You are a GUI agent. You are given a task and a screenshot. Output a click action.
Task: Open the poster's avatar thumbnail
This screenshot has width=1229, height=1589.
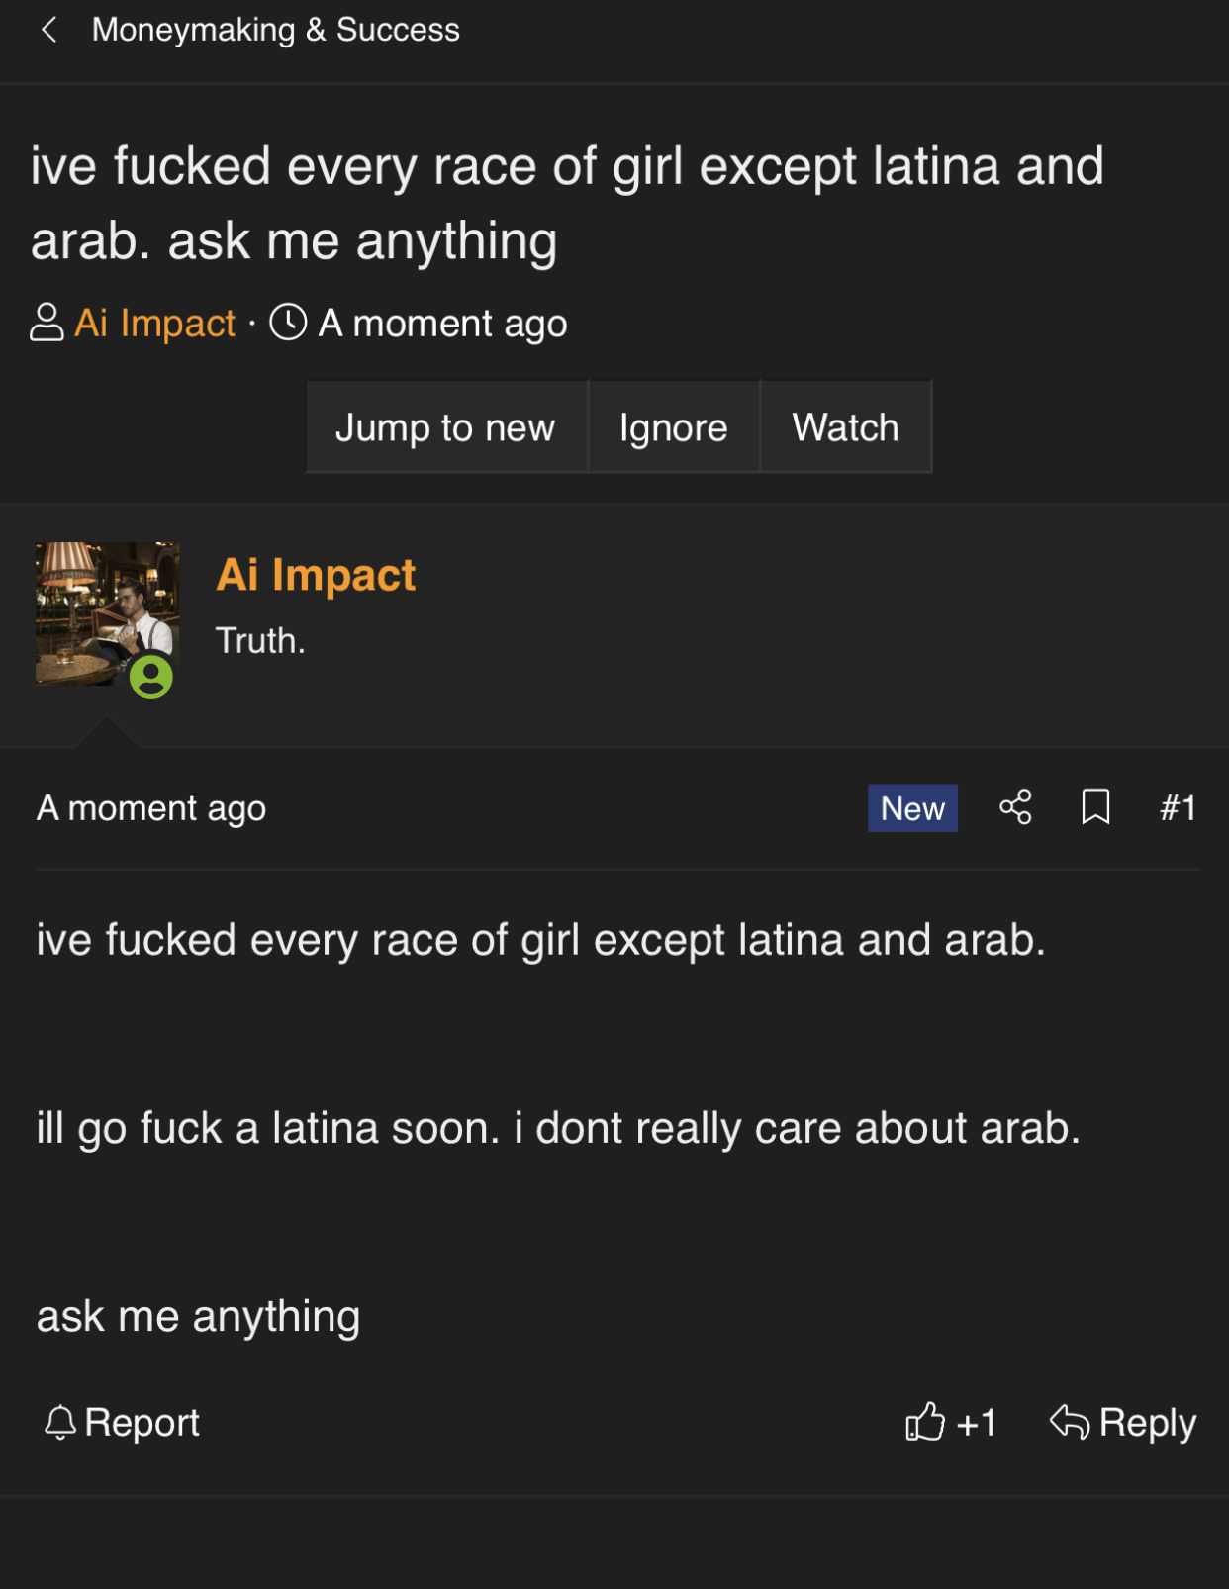click(107, 613)
